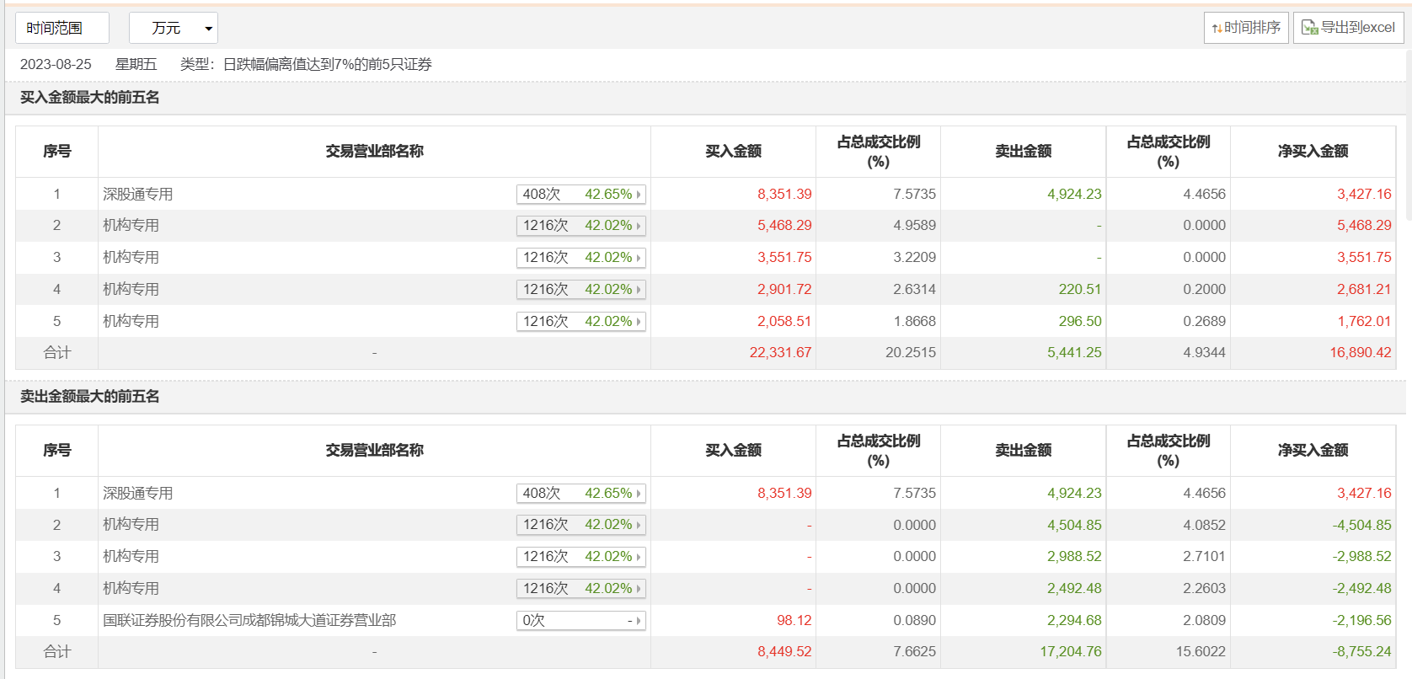
Task: Select 机构专用 in buy table row 3
Action: (131, 258)
